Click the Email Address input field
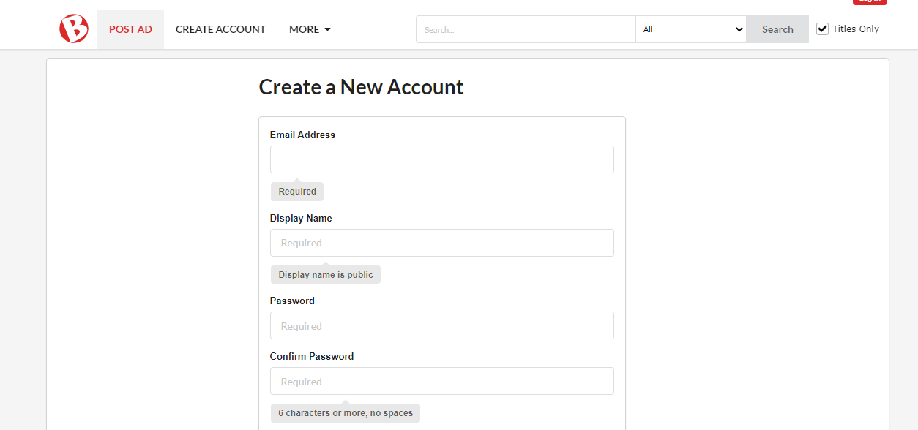This screenshot has width=918, height=430. tap(441, 159)
